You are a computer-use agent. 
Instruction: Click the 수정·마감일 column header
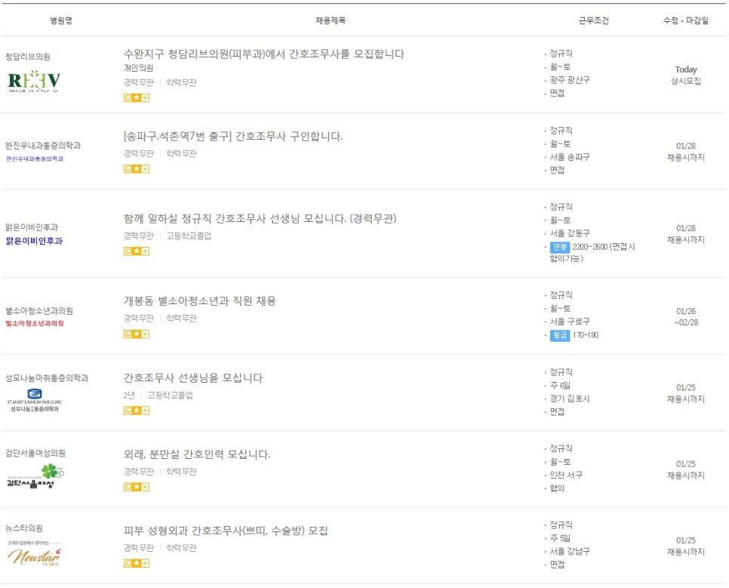pyautogui.click(x=685, y=21)
